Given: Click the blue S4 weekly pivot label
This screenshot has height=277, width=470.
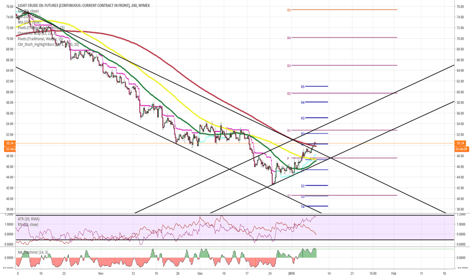Looking at the screenshot, I should [303, 207].
